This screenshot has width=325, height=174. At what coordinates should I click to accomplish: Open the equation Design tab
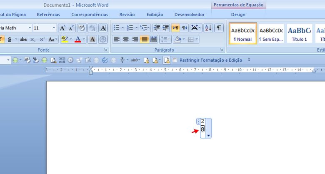coord(238,15)
